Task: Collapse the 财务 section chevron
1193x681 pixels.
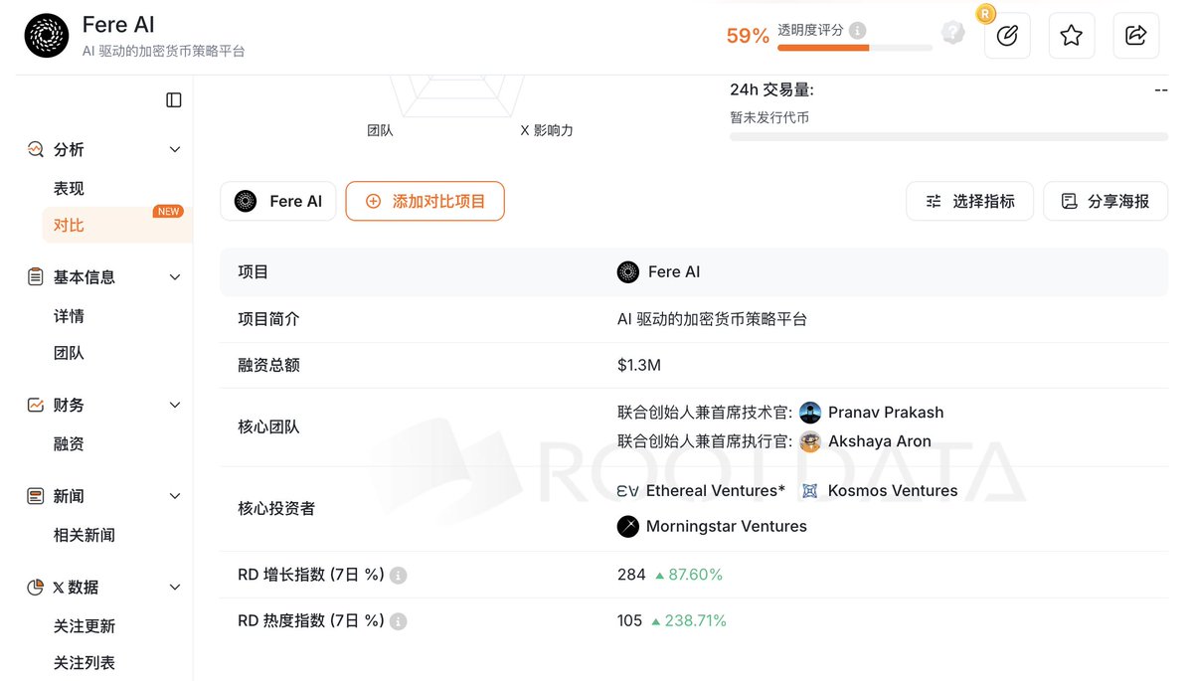Action: (175, 405)
